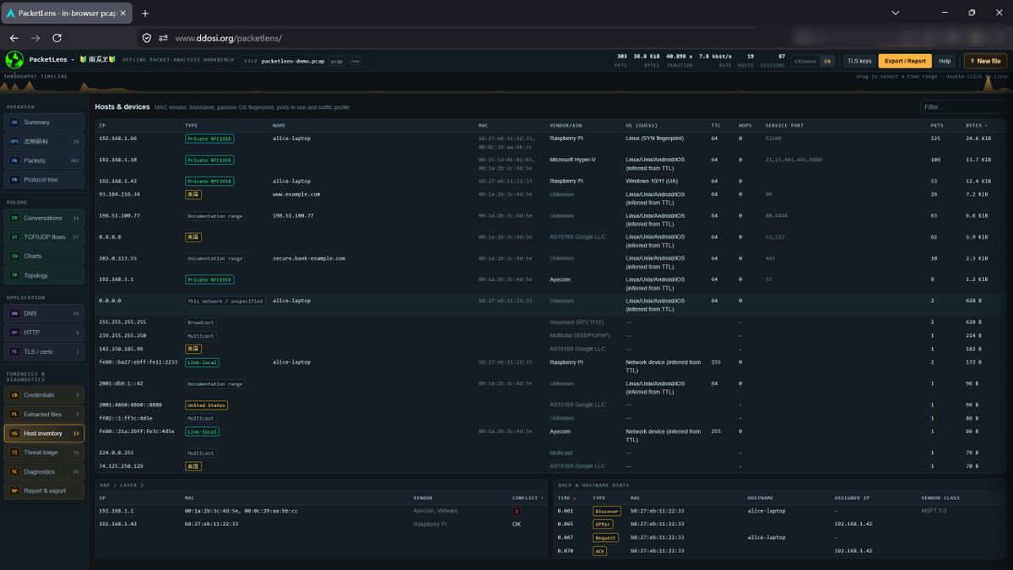Open the Summary view icon (OV)

(x=14, y=122)
